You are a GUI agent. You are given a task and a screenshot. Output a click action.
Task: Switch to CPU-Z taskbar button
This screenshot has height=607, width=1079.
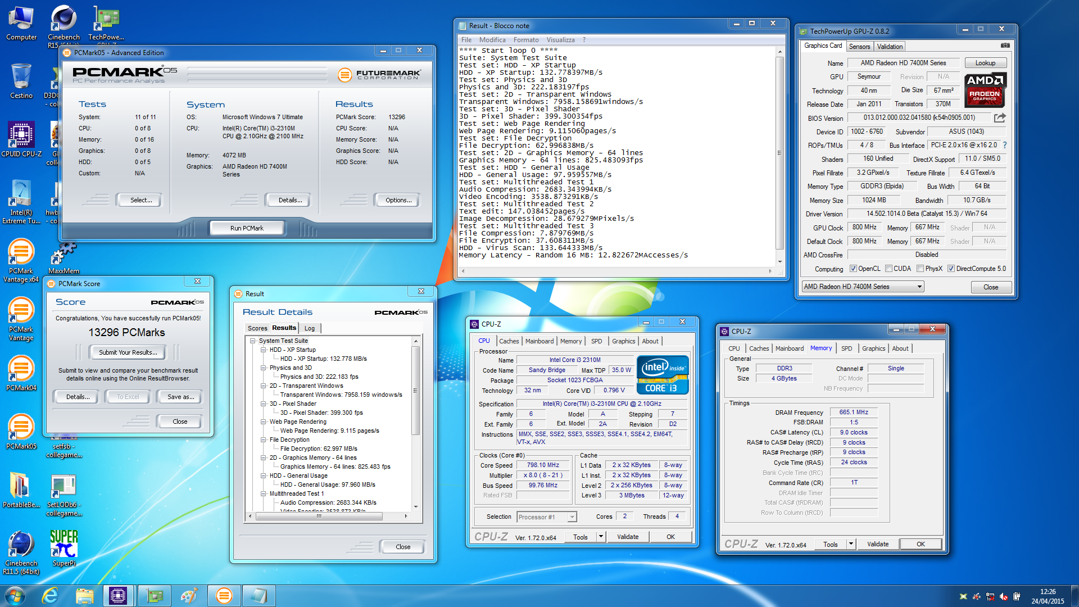[118, 596]
